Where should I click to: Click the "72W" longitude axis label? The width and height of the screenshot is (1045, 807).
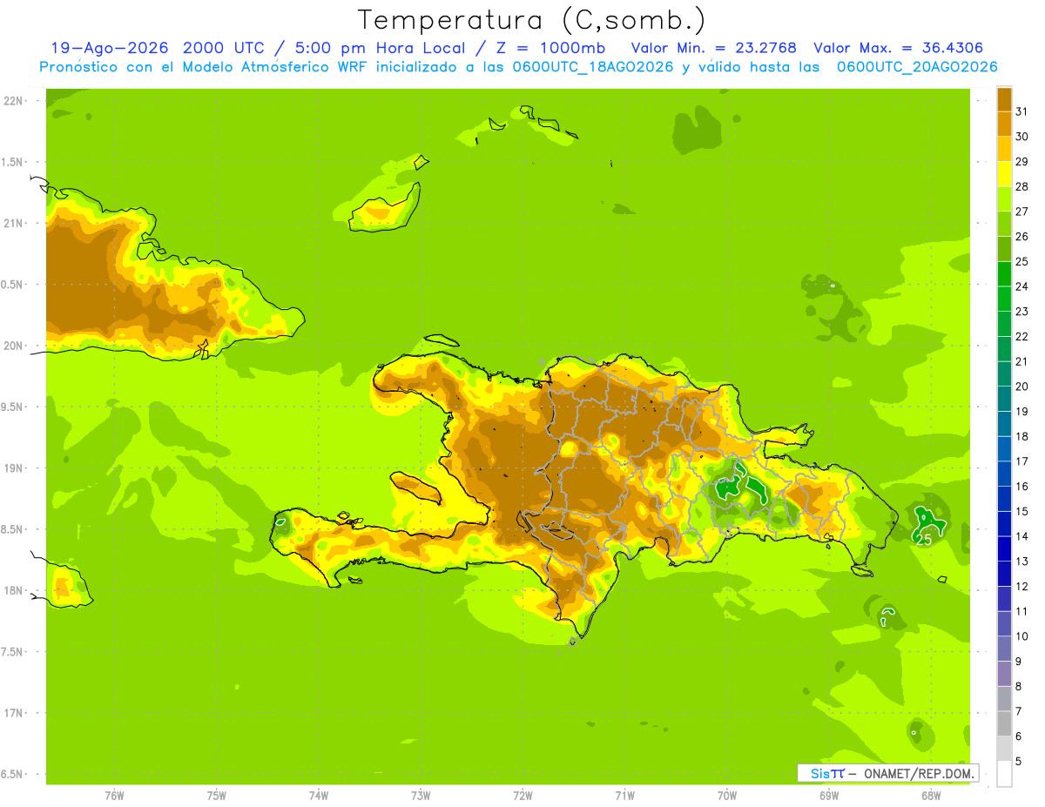(522, 796)
